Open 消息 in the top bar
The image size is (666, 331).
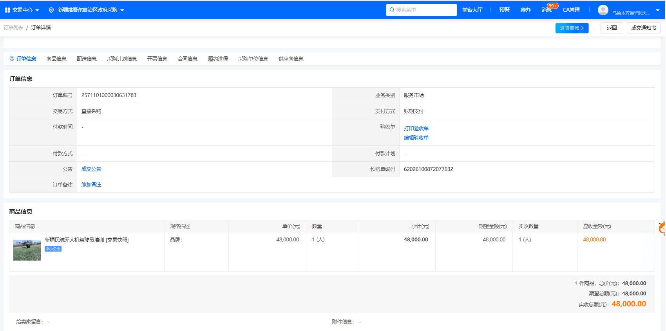click(547, 10)
